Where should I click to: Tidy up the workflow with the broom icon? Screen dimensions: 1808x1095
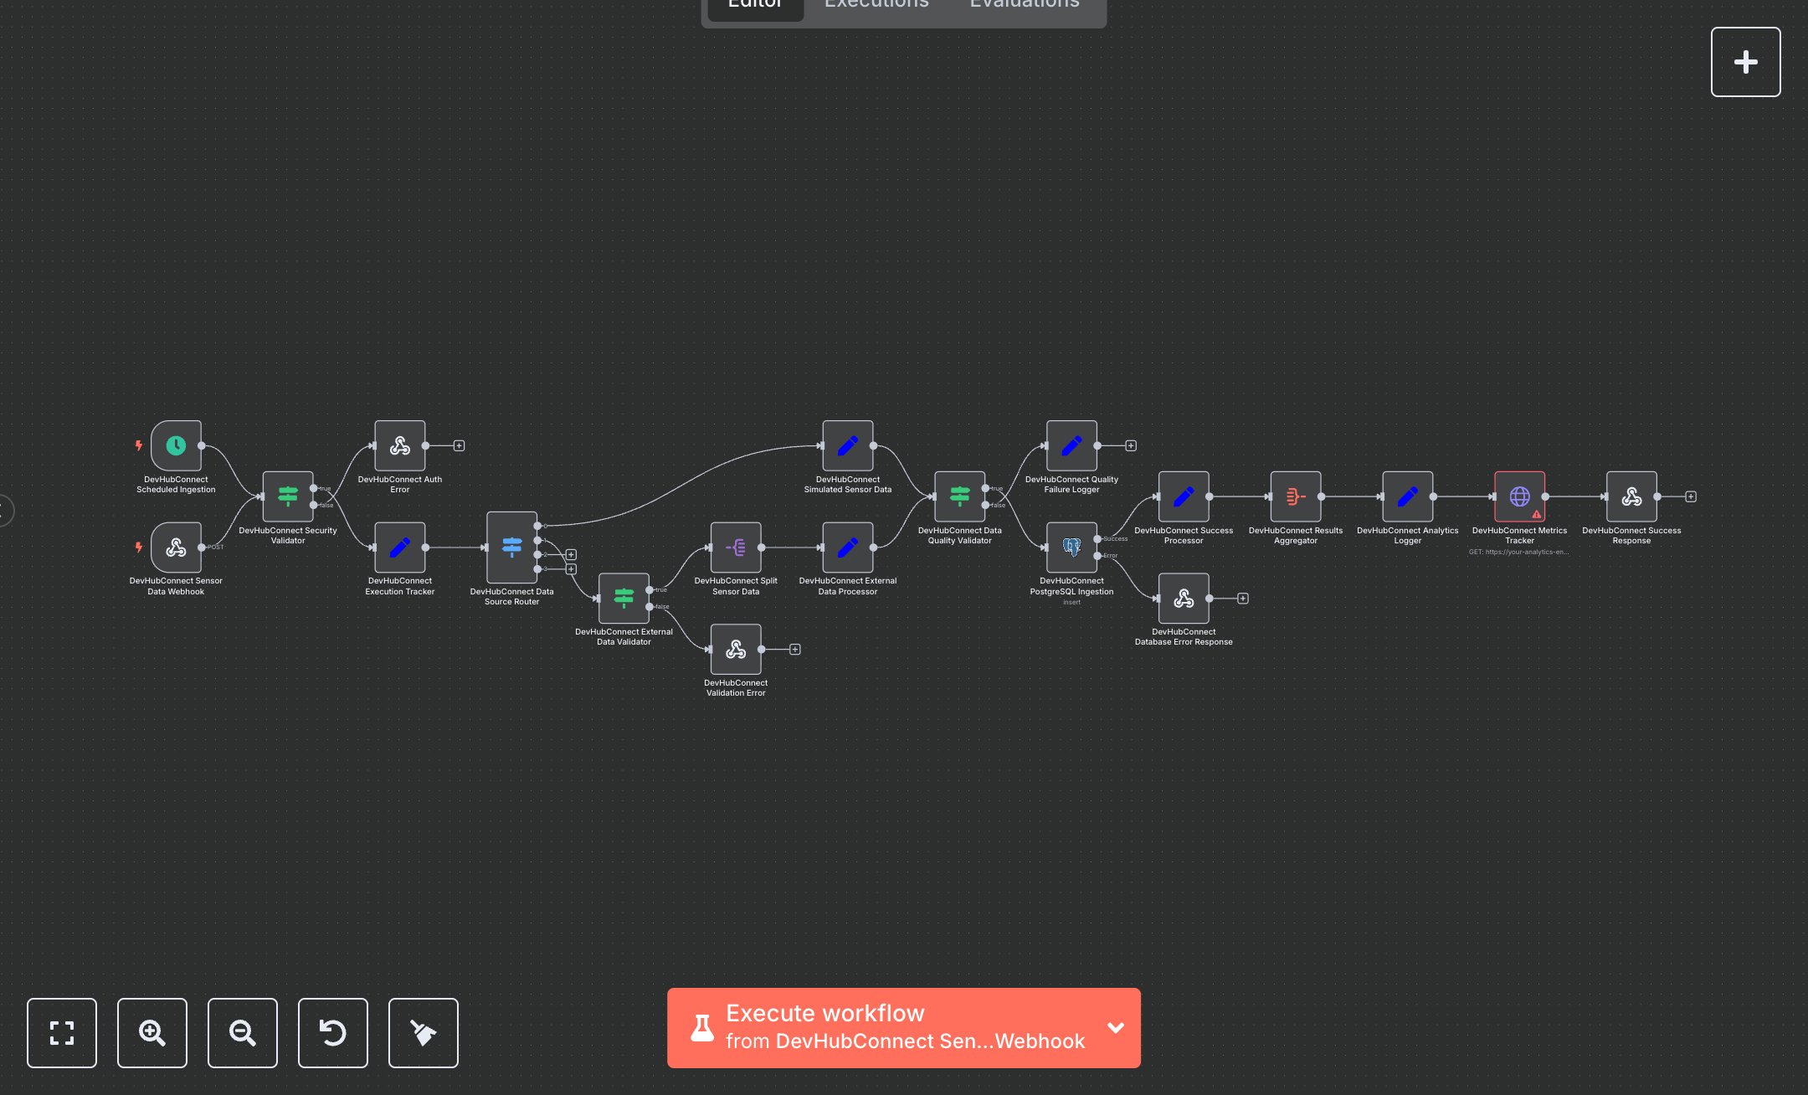tap(423, 1033)
